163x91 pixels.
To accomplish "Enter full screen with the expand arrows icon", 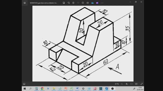I will click(x=142, y=84).
